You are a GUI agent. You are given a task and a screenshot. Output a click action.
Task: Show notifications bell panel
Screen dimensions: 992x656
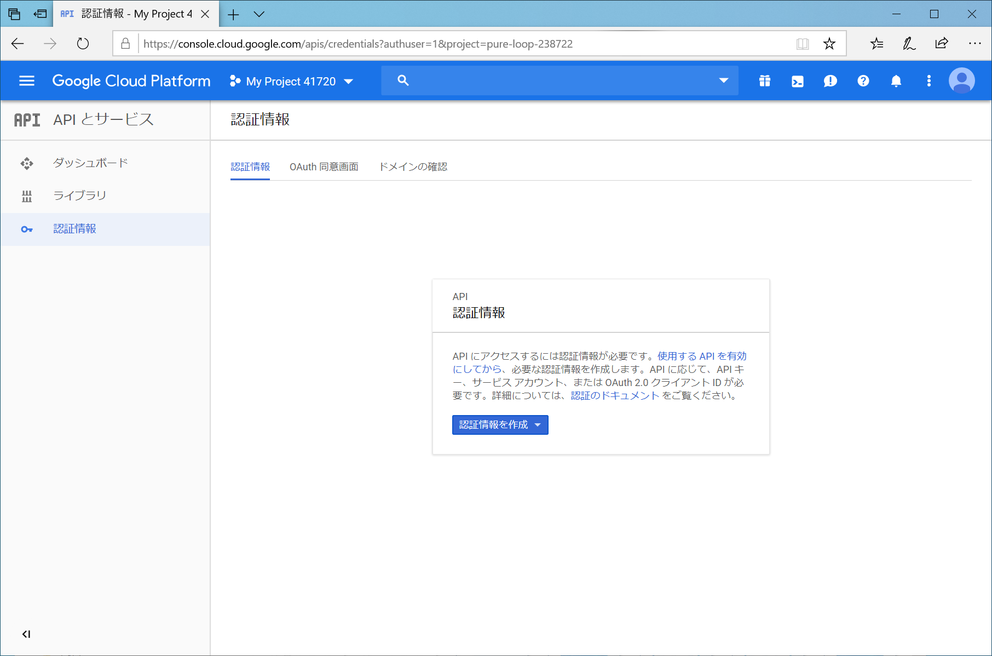click(896, 81)
